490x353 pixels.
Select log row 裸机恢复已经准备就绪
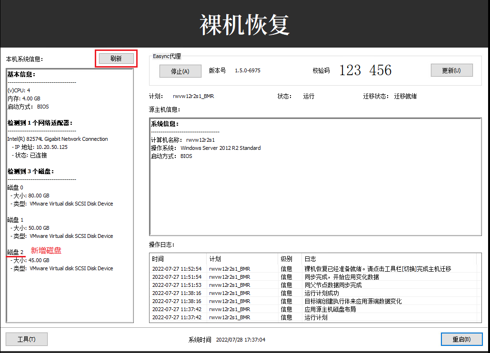(377, 269)
